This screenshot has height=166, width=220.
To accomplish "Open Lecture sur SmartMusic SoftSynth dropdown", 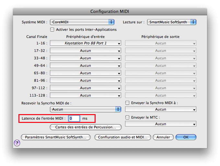I will 172,22.
